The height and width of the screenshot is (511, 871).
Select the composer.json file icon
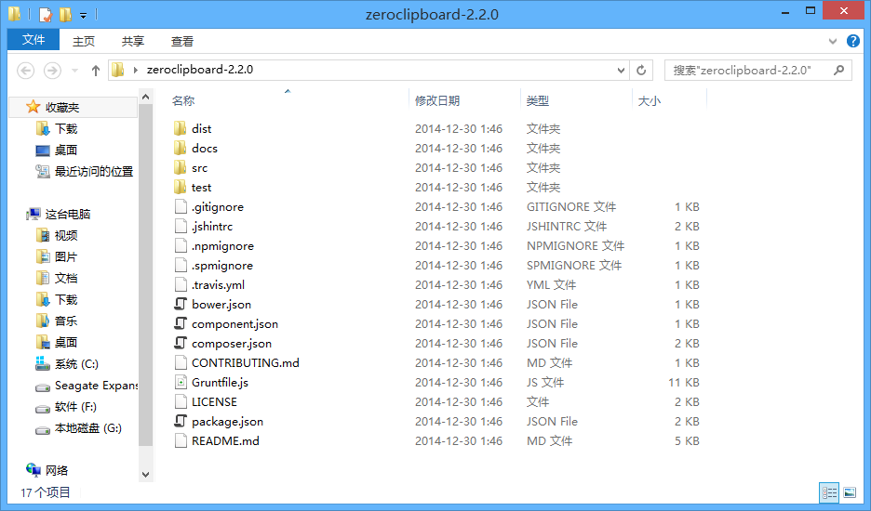pyautogui.click(x=181, y=343)
